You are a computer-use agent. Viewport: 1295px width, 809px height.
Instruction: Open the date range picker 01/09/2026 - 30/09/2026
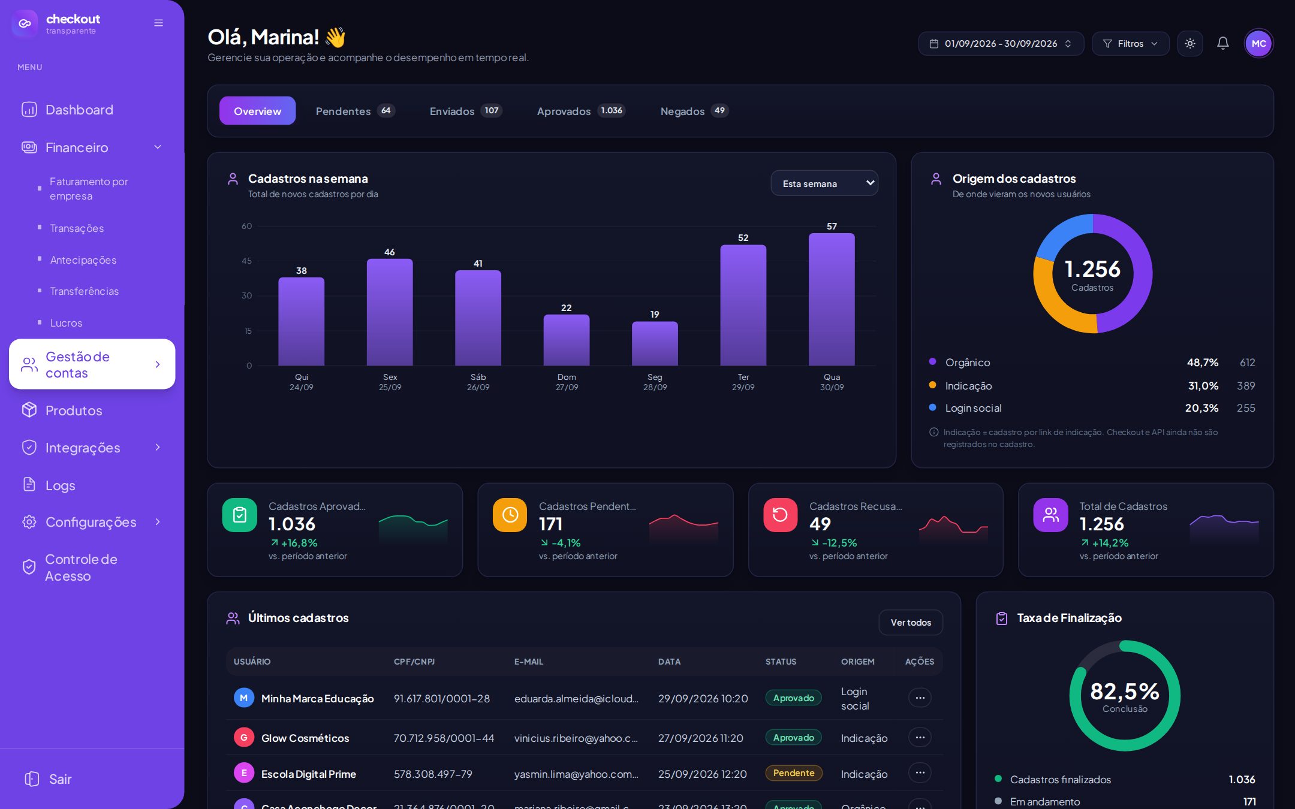point(1001,44)
